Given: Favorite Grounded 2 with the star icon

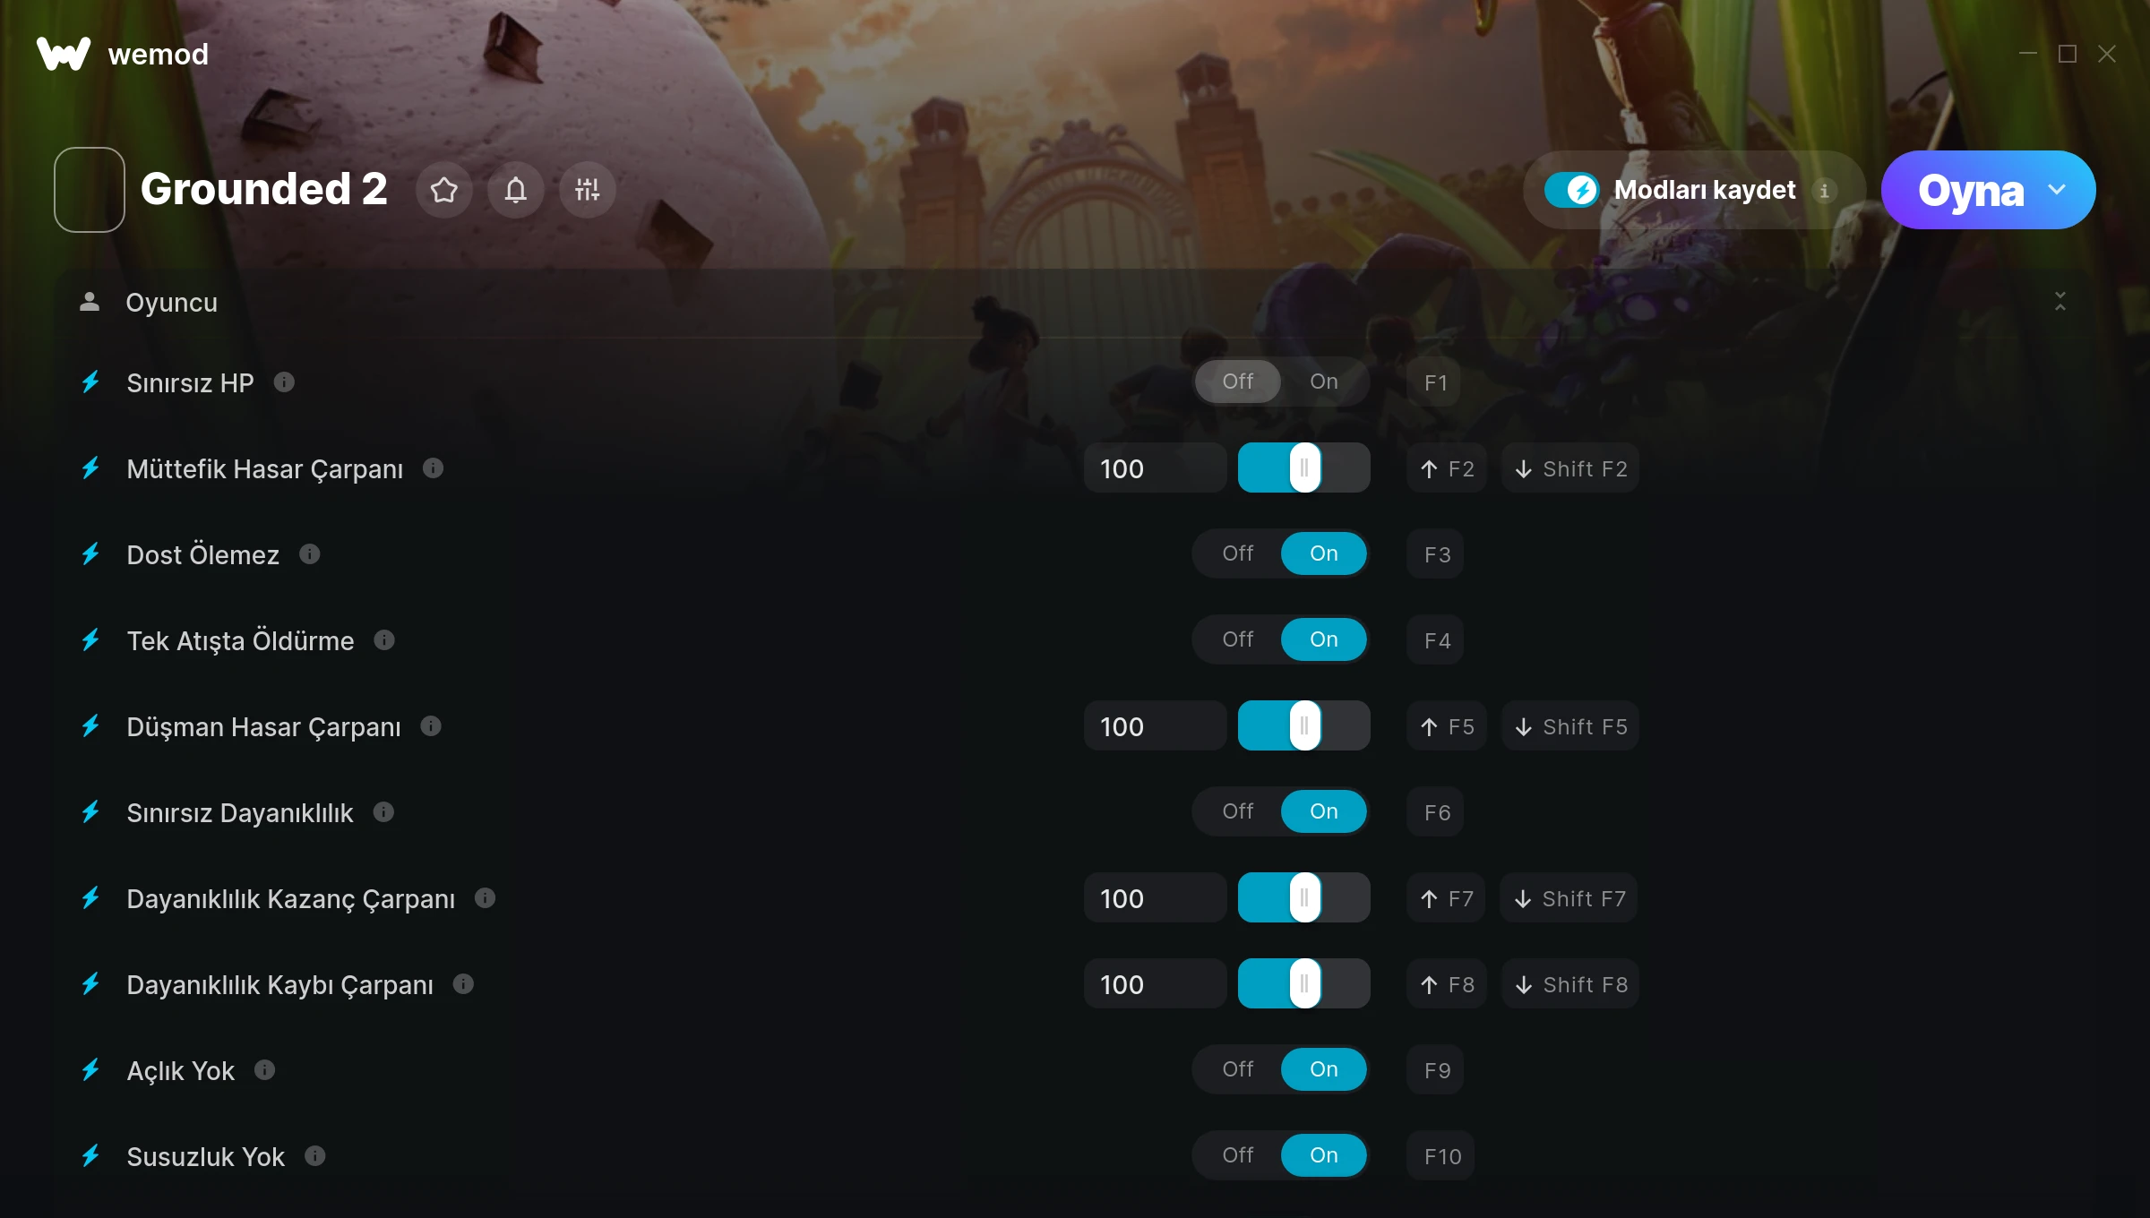Looking at the screenshot, I should point(443,190).
